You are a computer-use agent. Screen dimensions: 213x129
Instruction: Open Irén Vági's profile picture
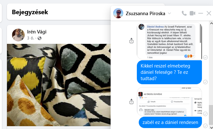click(x=18, y=35)
